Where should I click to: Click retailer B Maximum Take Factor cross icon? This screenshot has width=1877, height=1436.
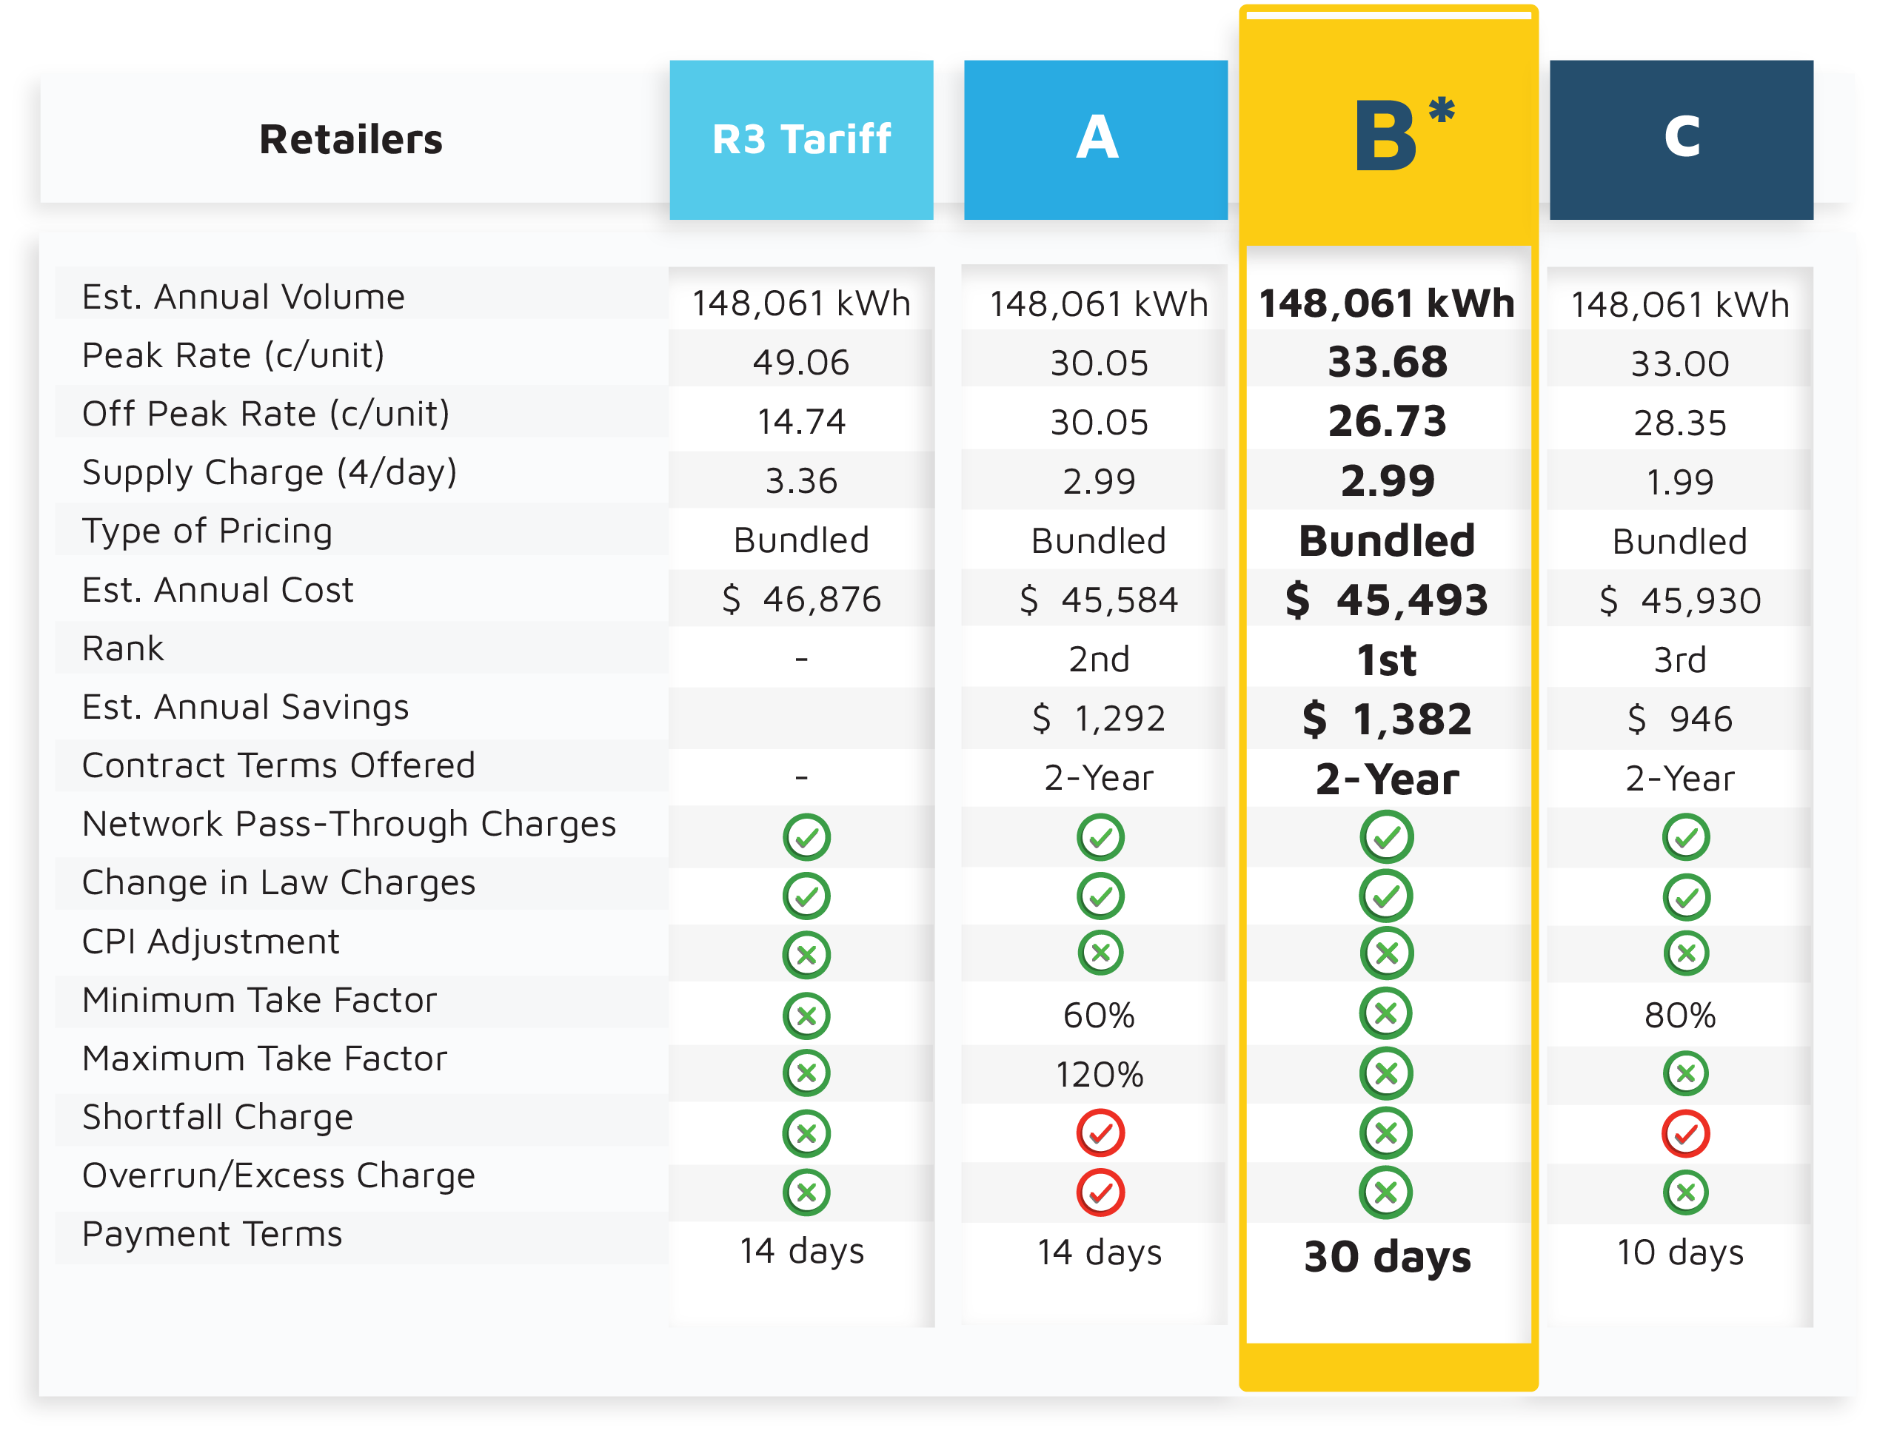pyautogui.click(x=1387, y=1073)
